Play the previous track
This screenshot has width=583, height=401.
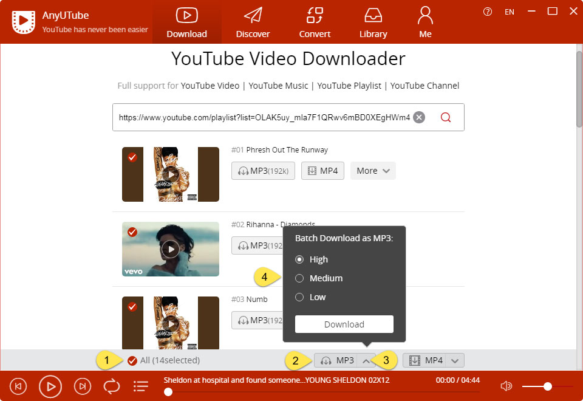(x=18, y=386)
